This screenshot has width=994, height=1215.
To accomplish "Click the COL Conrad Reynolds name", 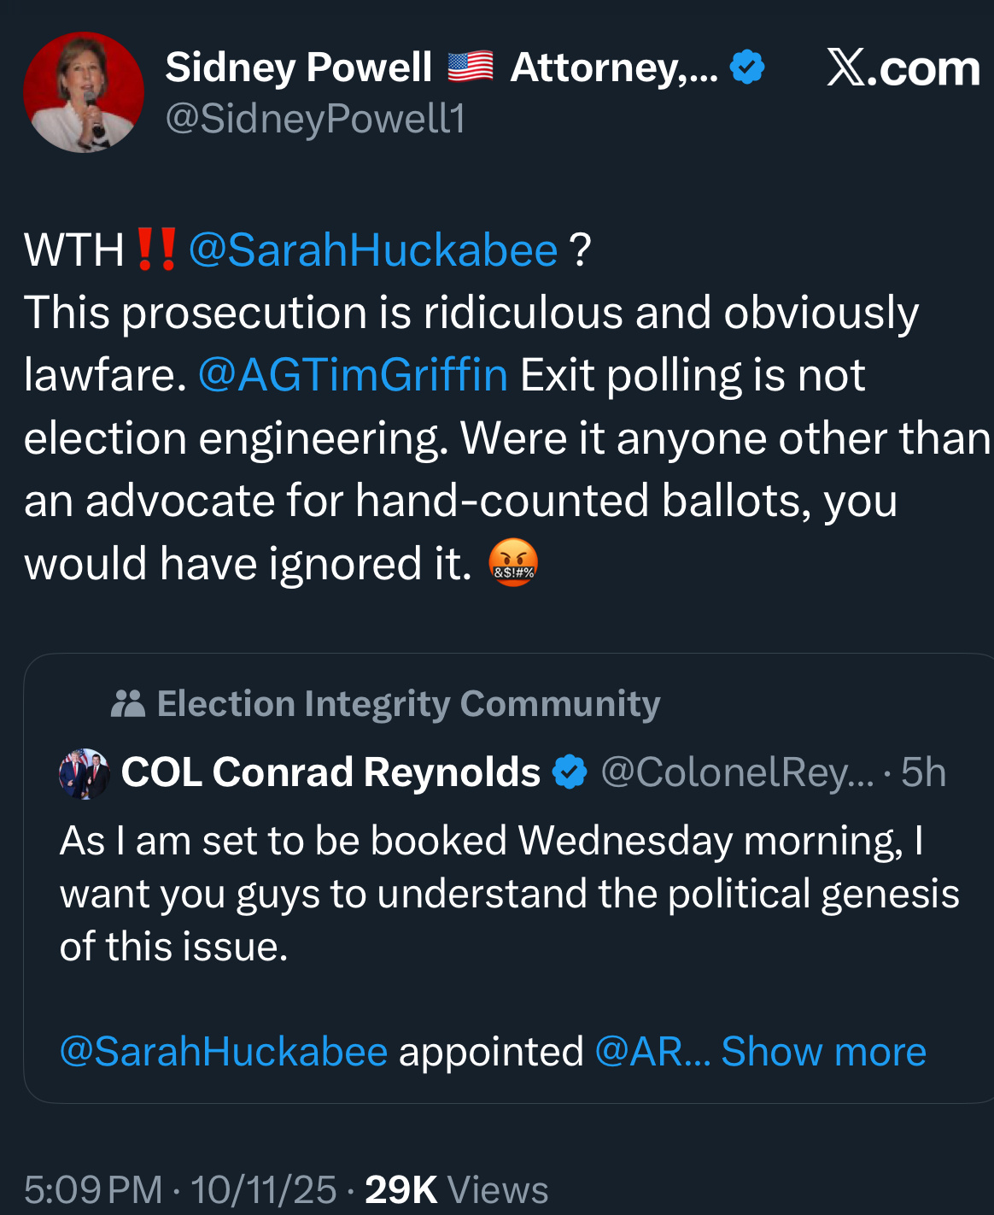I will (330, 772).
